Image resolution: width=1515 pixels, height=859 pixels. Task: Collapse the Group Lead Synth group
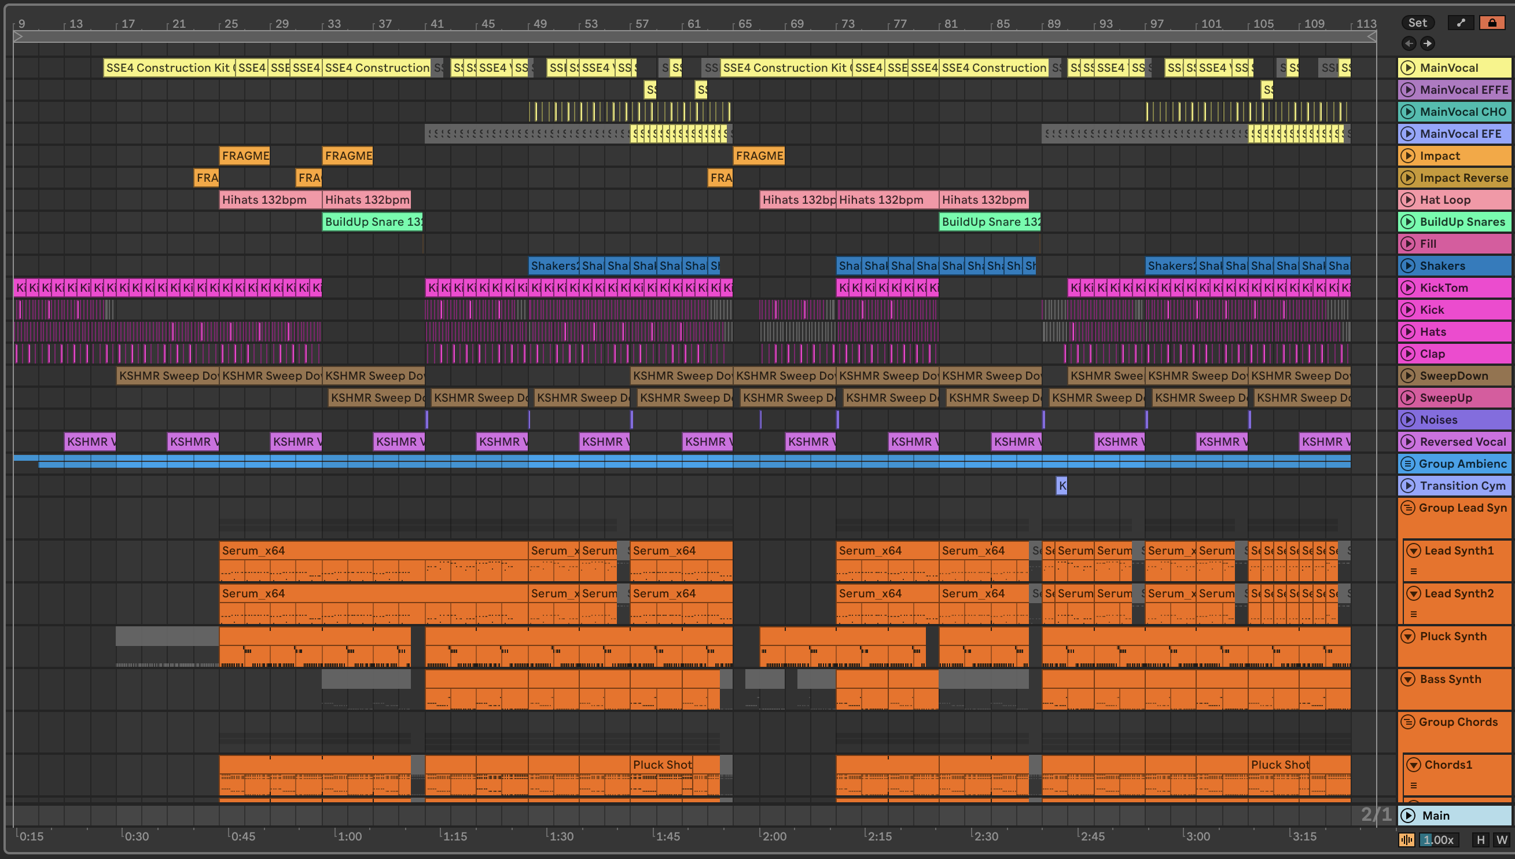pos(1408,508)
